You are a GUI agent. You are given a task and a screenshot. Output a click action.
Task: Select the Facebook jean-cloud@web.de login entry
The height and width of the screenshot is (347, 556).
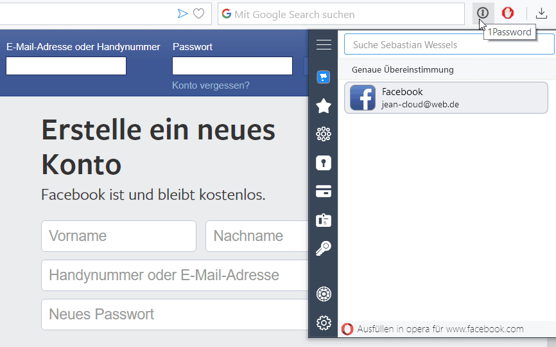[x=446, y=98]
